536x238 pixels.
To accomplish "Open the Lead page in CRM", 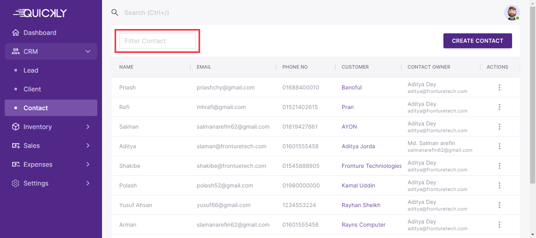I will pyautogui.click(x=31, y=70).
